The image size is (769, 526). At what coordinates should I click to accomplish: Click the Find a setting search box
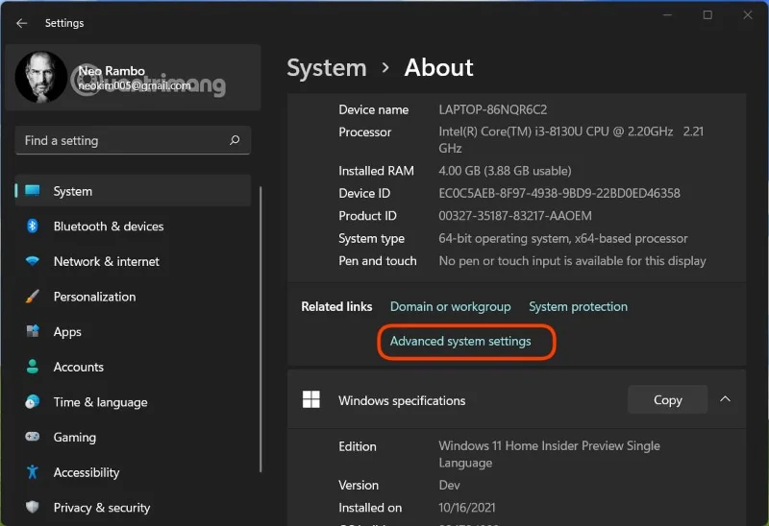(x=133, y=140)
